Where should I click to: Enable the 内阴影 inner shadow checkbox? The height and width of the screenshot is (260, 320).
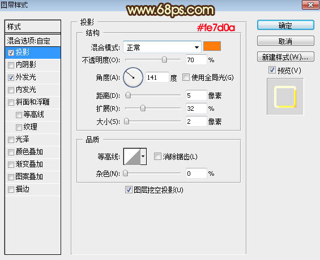tap(11, 66)
